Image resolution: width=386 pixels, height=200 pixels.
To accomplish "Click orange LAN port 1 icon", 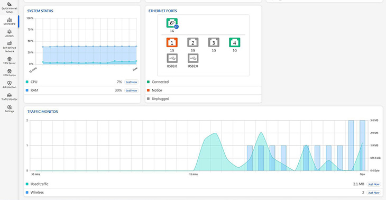I will click(x=172, y=43).
